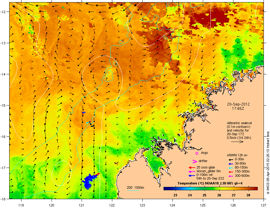Click the '(0.1m contours)' text
270x208 pixels.
(x=238, y=127)
